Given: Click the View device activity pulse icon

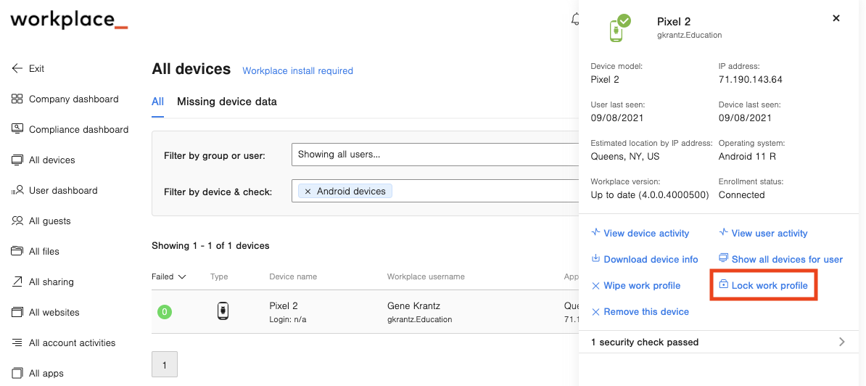Looking at the screenshot, I should click(595, 232).
